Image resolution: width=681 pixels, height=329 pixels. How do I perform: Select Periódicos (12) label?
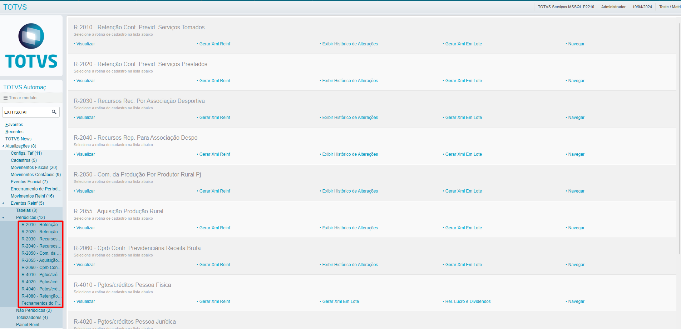[30, 218]
